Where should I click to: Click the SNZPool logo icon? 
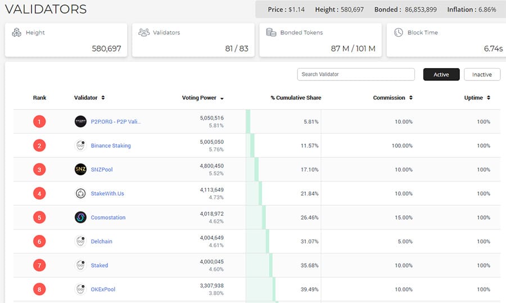click(80, 169)
